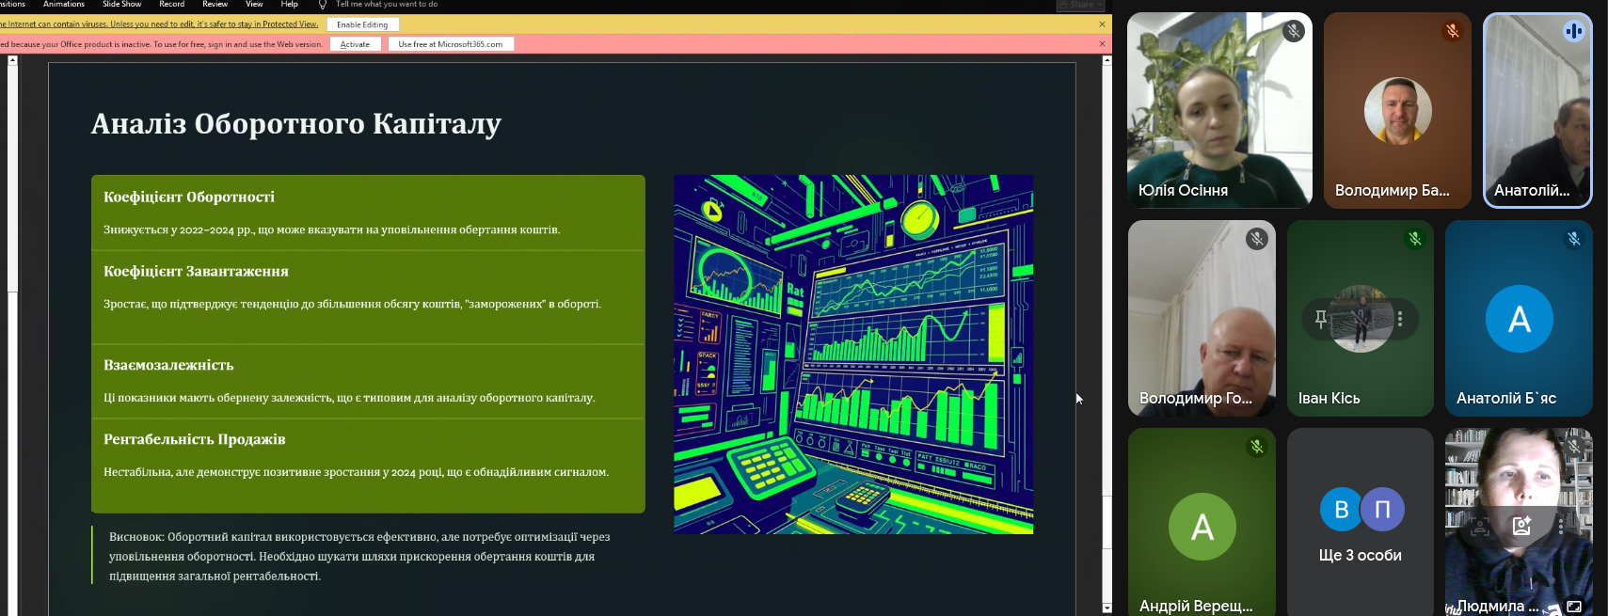Click the slide's dashboard chart image
Image resolution: width=1608 pixels, height=616 pixels.
click(x=852, y=354)
